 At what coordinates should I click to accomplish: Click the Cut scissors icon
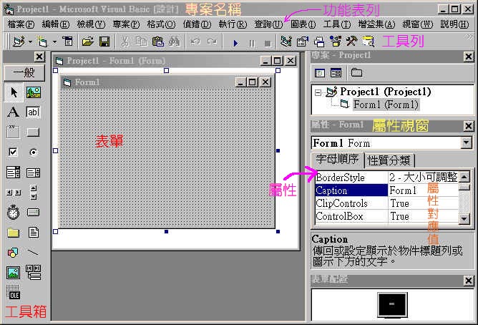(125, 42)
